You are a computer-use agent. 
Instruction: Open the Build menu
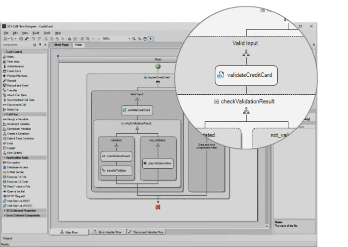pos(36,33)
